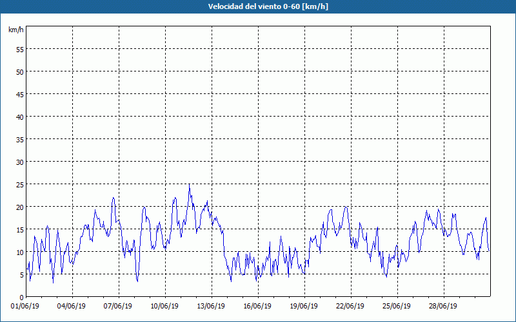Select the 10 y-axis label
This screenshot has height=322, width=516.
click(20, 252)
